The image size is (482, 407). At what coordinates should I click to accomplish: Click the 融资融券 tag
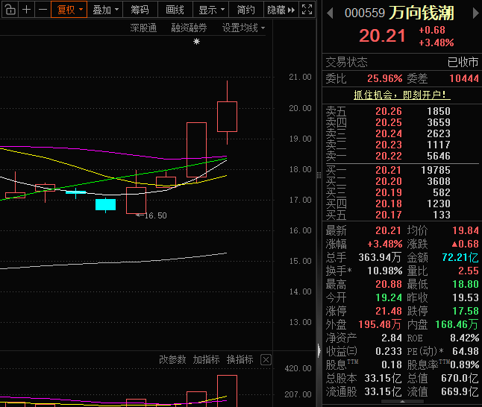point(189,28)
